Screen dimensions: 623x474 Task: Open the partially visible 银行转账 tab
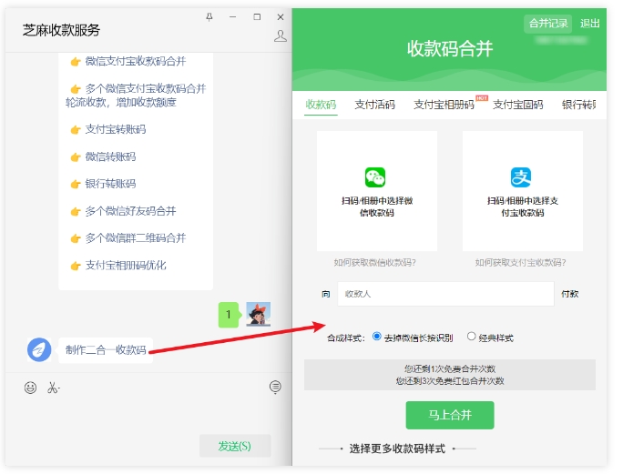pyautogui.click(x=578, y=105)
